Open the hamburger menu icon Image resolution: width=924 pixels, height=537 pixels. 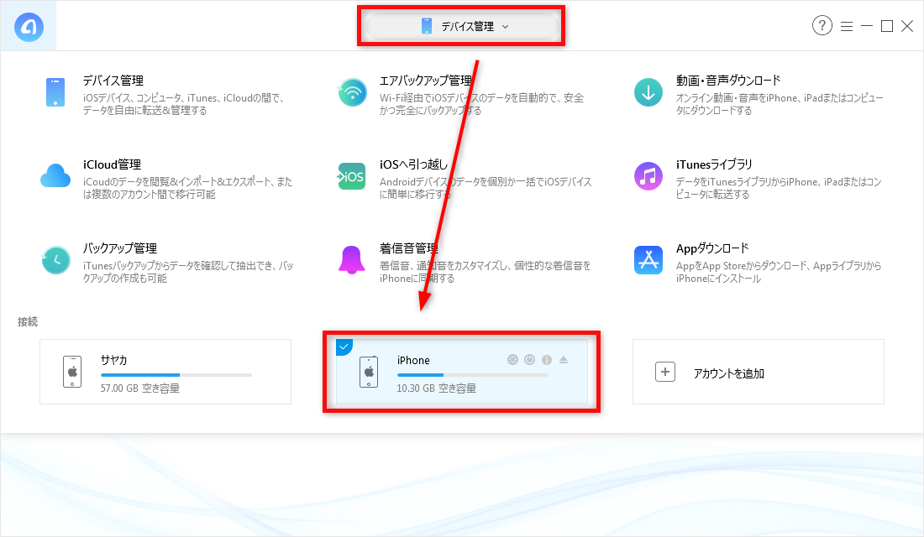[x=847, y=26]
